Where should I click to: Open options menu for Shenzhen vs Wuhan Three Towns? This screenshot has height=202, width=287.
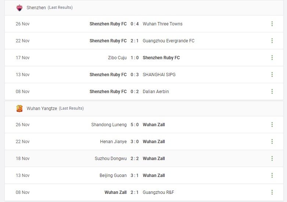pyautogui.click(x=272, y=24)
